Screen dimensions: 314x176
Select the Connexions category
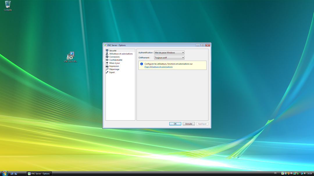114,57
